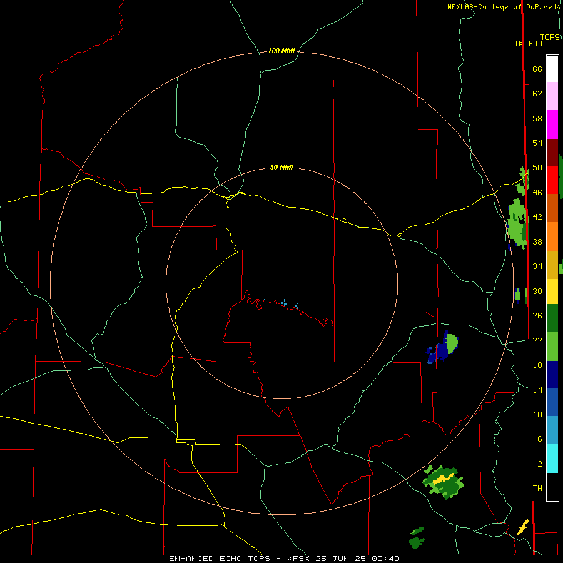Screen dimensions: 563x563
Task: Click the NEXLAB-College of DuPage credit text
Action: pos(503,7)
